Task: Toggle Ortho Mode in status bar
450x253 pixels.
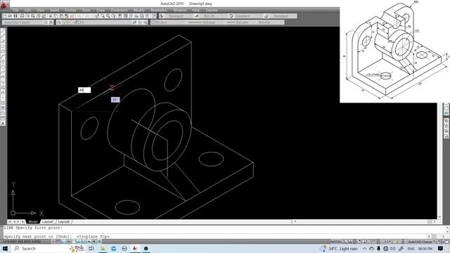Action: pyautogui.click(x=63, y=242)
